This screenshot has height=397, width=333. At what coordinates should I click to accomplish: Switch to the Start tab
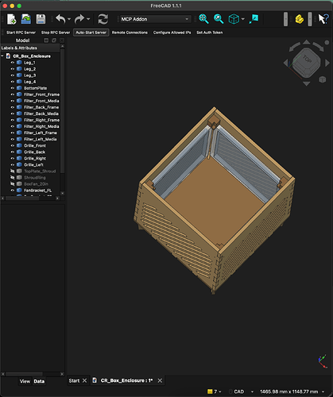pos(74,380)
